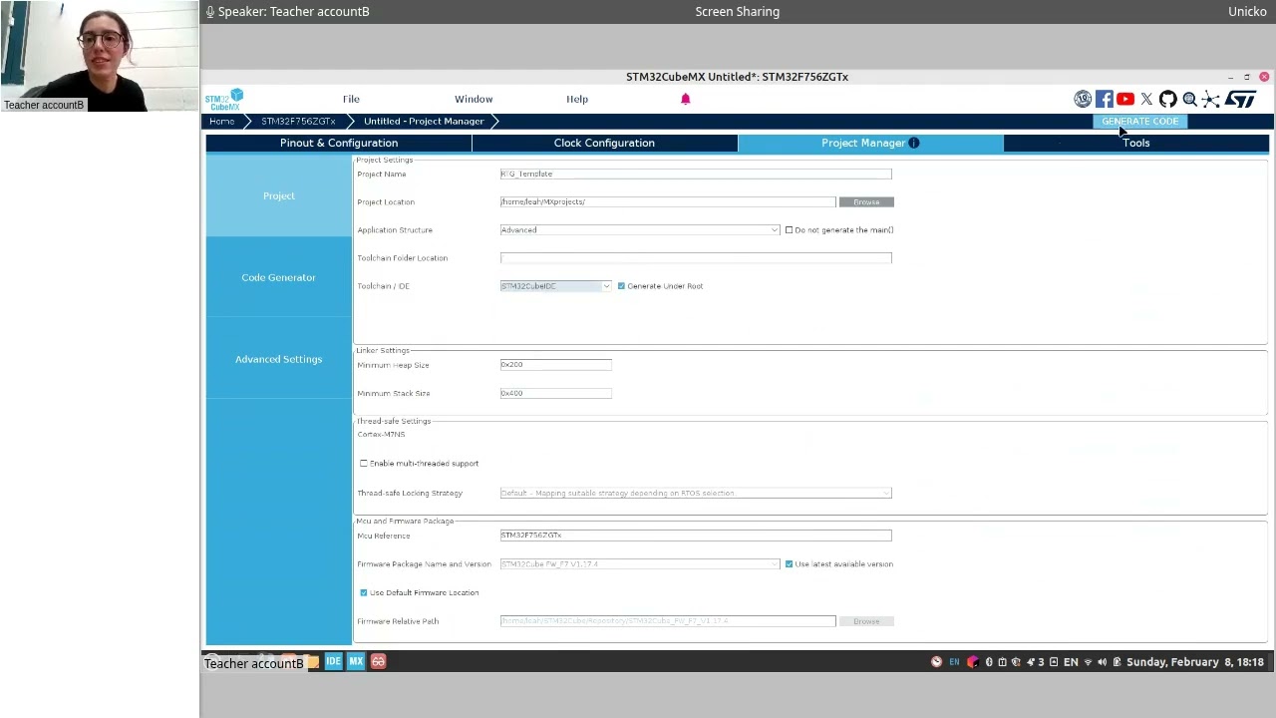Click the Mcu Reference field
Image resolution: width=1276 pixels, height=718 pixels.
[696, 536]
